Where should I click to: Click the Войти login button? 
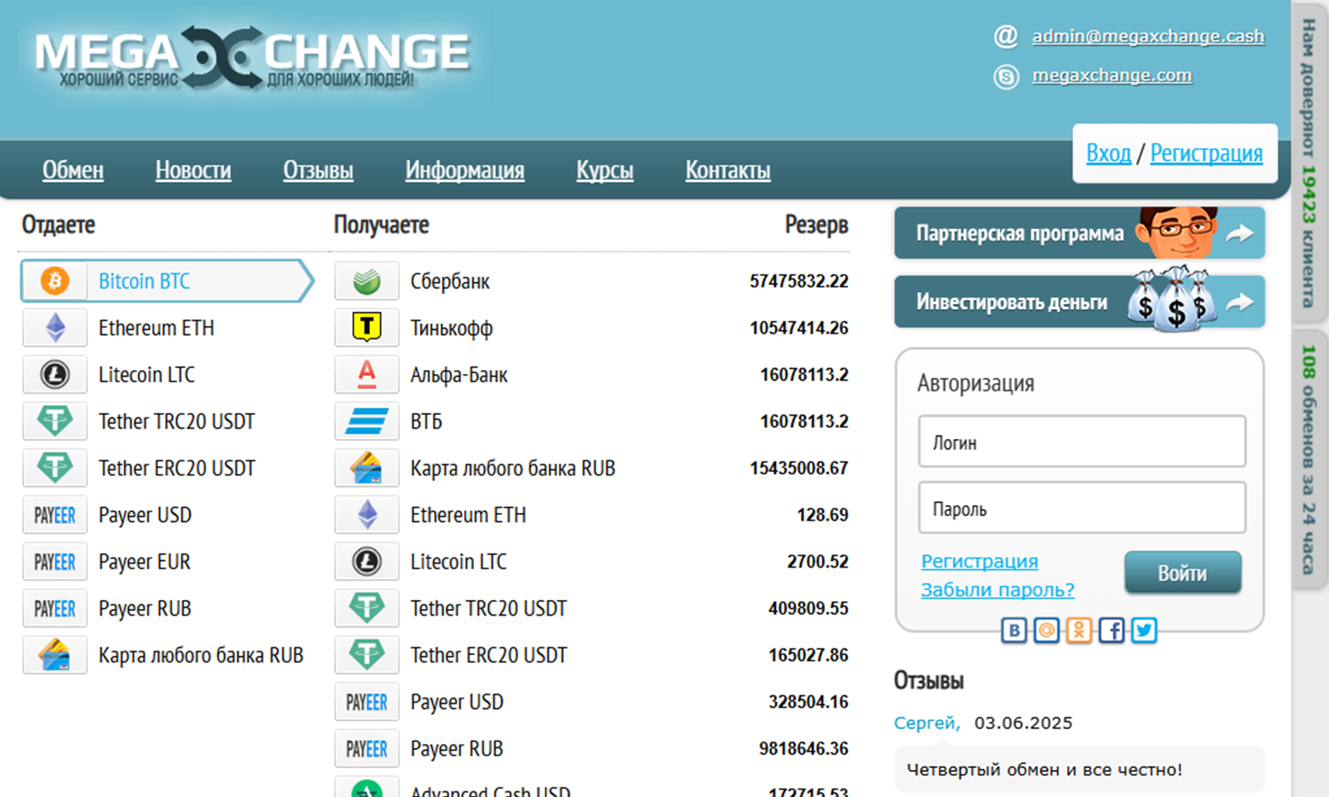coord(1183,573)
